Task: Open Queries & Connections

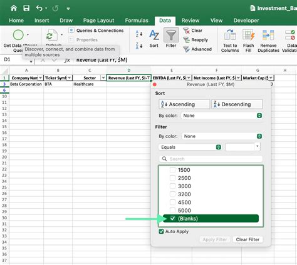Action: [x=96, y=31]
